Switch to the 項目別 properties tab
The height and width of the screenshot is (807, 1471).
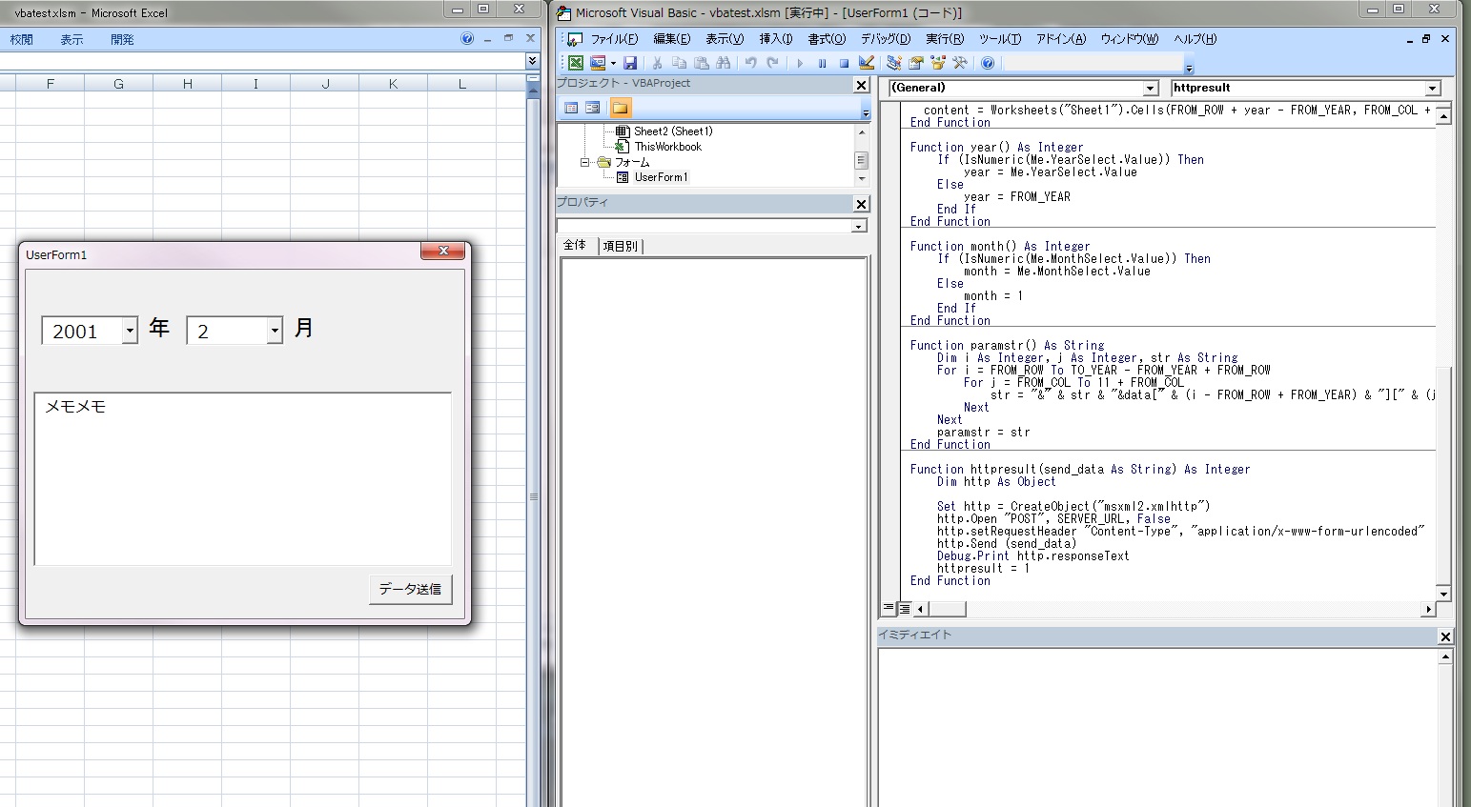click(620, 246)
